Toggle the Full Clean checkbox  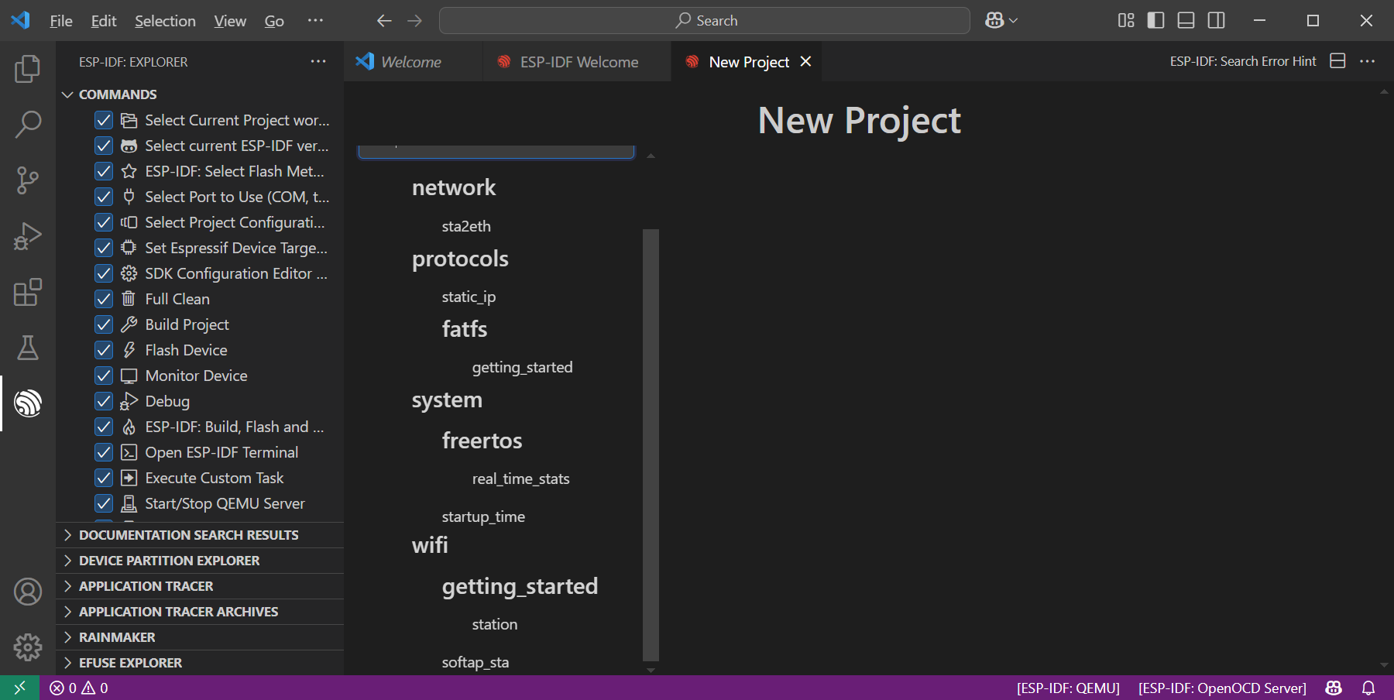[x=104, y=299]
